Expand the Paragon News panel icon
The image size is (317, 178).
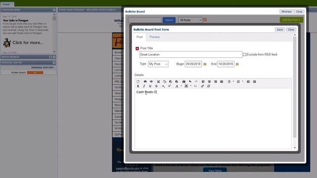[54, 10]
